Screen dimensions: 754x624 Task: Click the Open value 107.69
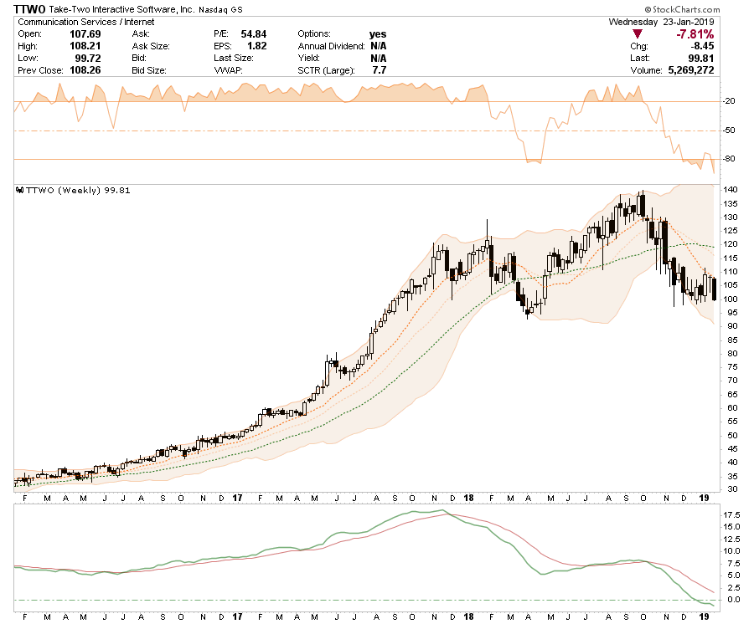coord(85,34)
